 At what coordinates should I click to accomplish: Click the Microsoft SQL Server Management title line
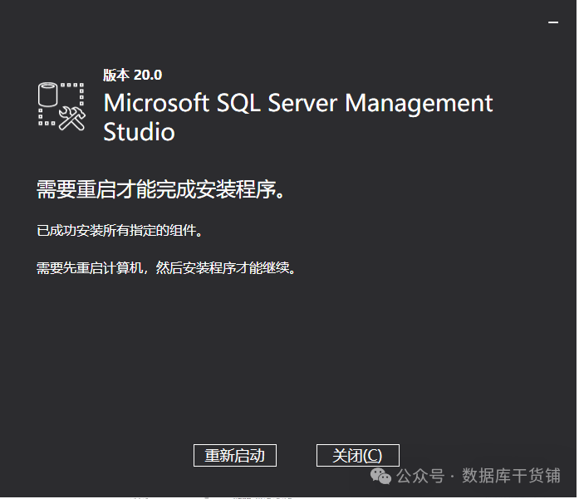[297, 103]
